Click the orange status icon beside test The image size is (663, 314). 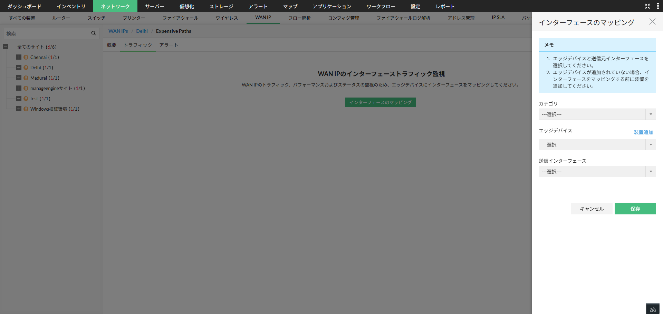(26, 99)
